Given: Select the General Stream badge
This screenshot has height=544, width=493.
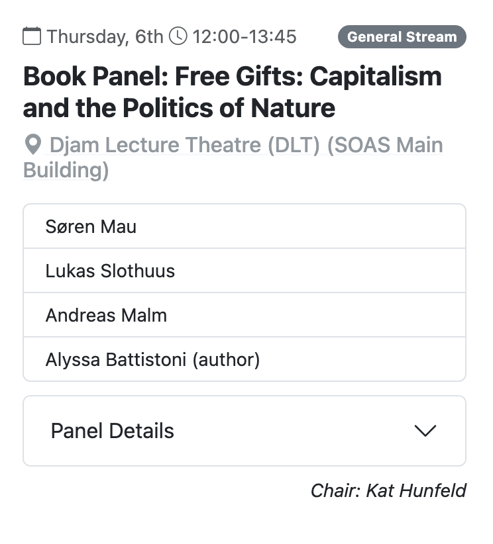Looking at the screenshot, I should point(402,37).
